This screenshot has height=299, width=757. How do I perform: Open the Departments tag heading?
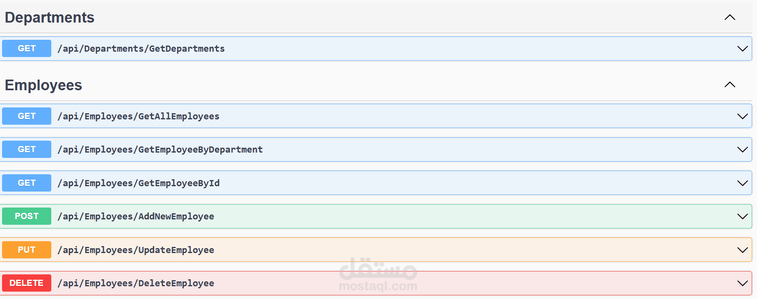50,18
